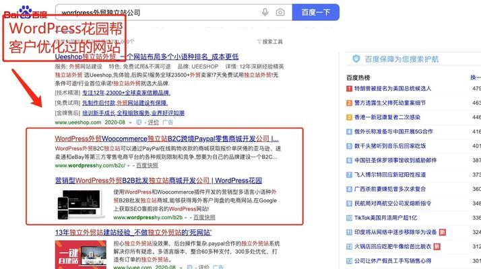Click the 培训新手成长,全程细致服务 sublink
481x269 pixels.
coord(133,113)
